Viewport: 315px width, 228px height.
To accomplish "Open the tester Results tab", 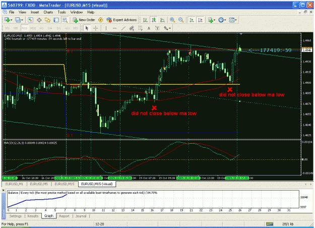I will pos(33,216).
